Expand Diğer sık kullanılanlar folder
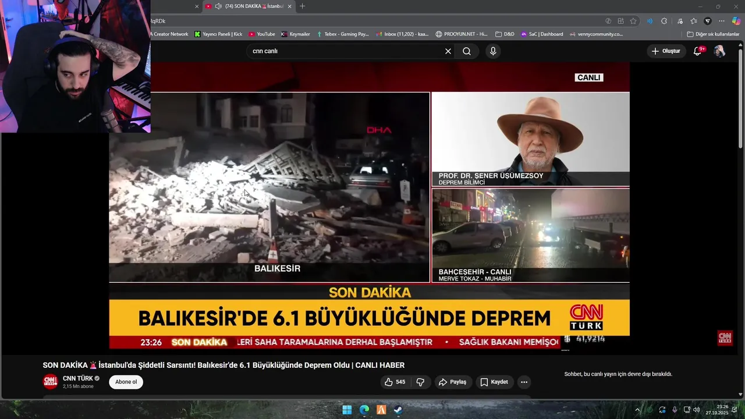Screen dimensions: 745x419 click(x=713, y=34)
